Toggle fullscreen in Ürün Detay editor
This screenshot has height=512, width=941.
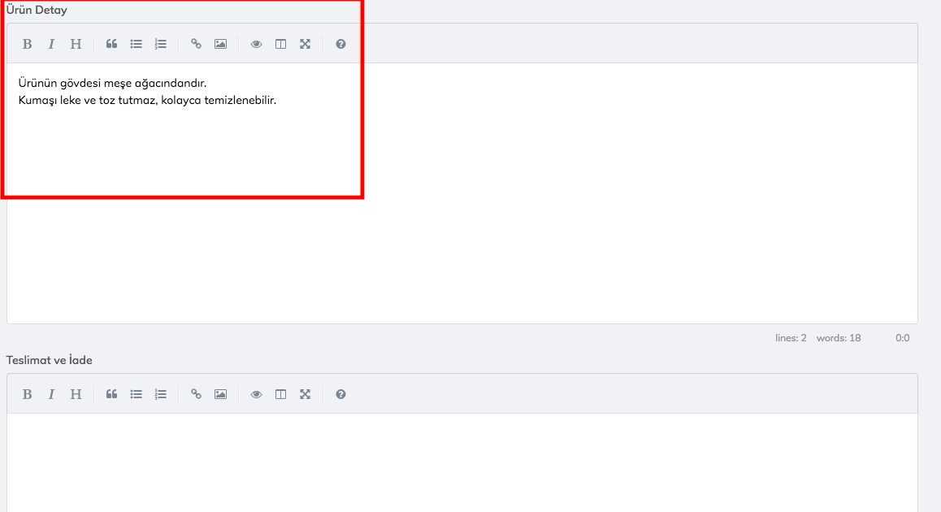tap(305, 44)
